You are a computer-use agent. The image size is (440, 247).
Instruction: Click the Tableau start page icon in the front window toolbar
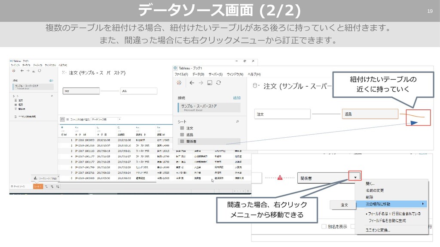pos(179,83)
